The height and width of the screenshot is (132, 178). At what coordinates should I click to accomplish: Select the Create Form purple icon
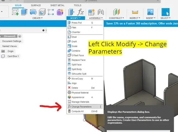coord(60,12)
